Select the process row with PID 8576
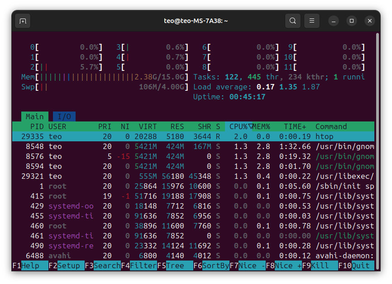 [193, 156]
